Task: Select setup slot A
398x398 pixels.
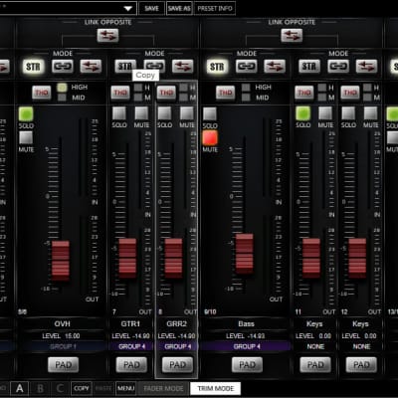Action: click(20, 388)
